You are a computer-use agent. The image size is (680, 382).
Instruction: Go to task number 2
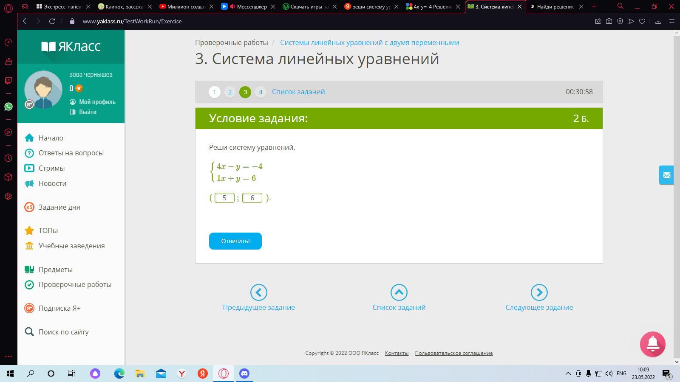click(230, 92)
